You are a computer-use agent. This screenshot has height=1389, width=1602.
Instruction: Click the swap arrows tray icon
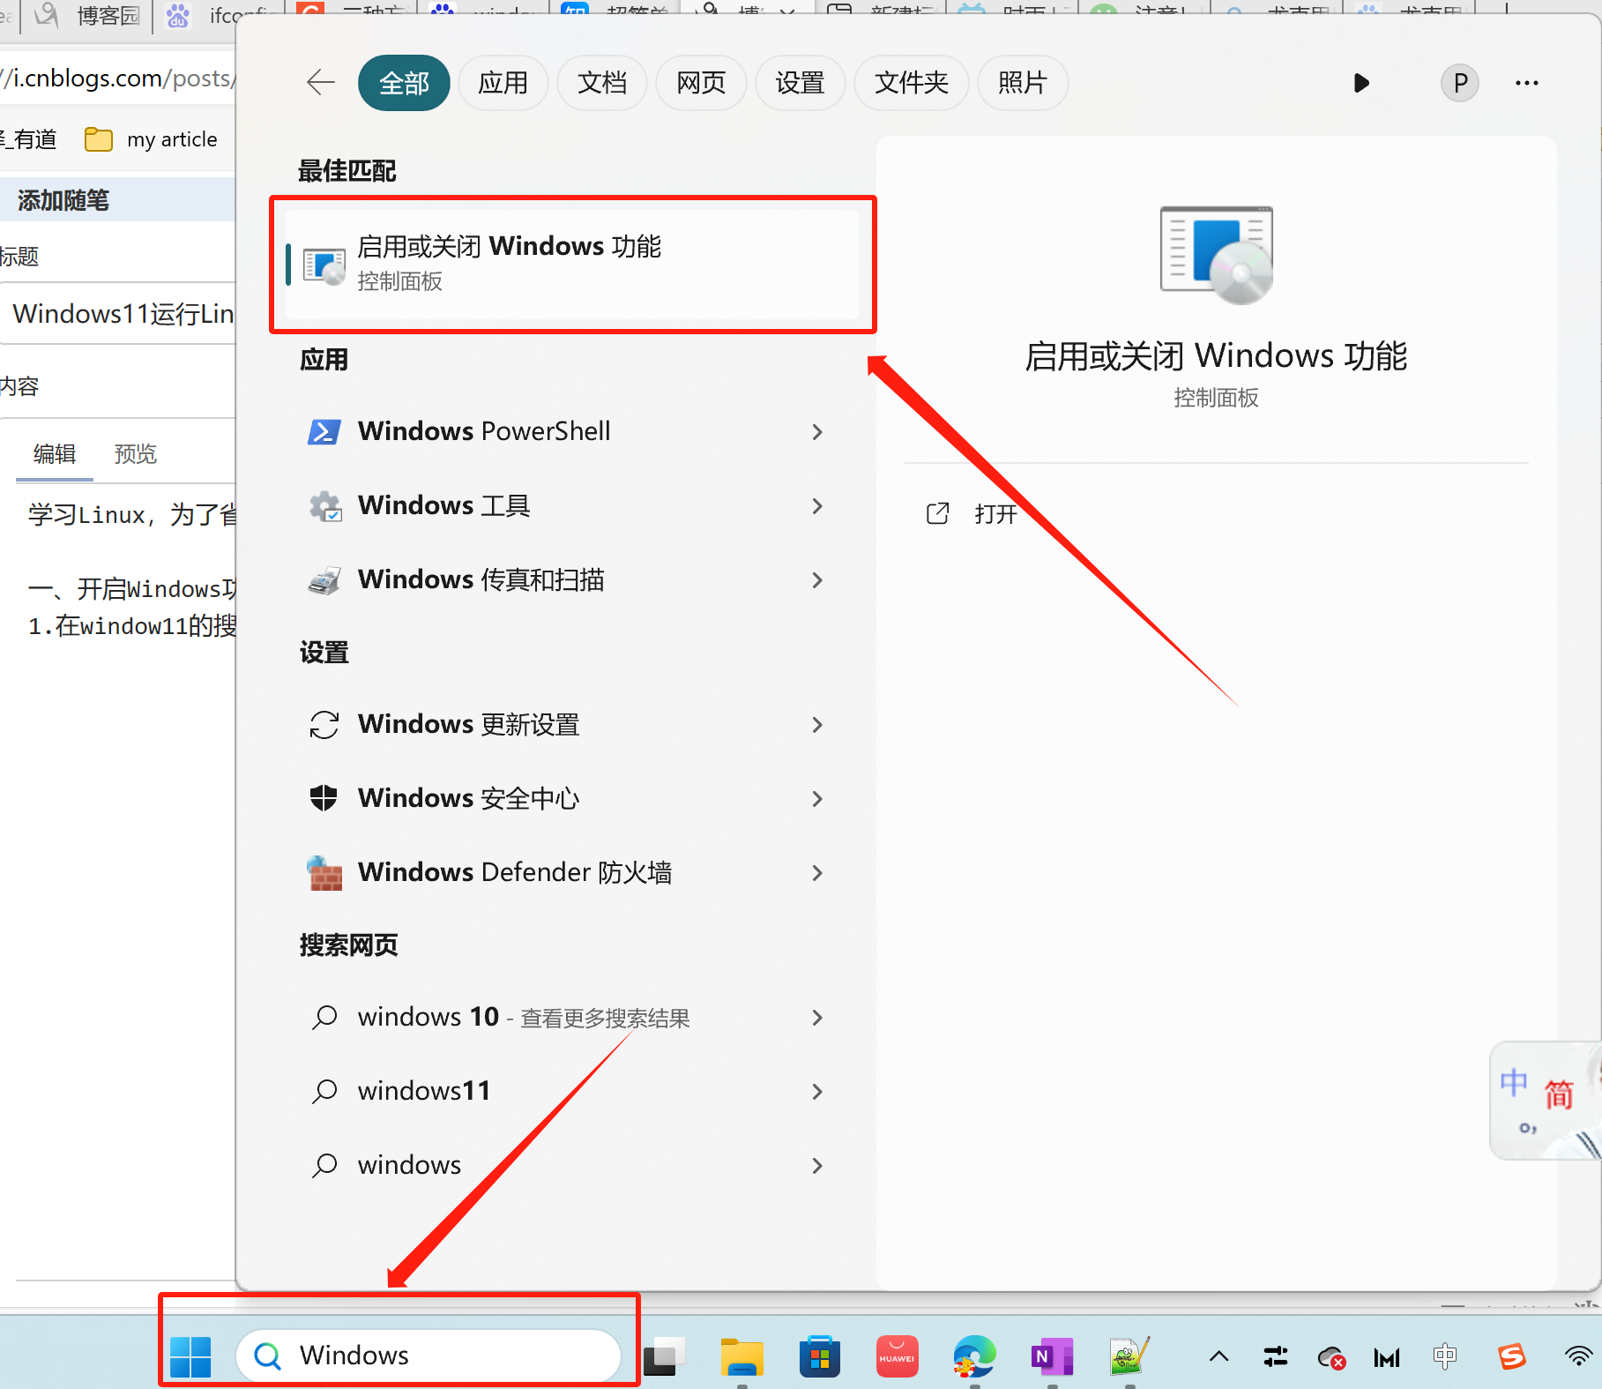click(1275, 1356)
